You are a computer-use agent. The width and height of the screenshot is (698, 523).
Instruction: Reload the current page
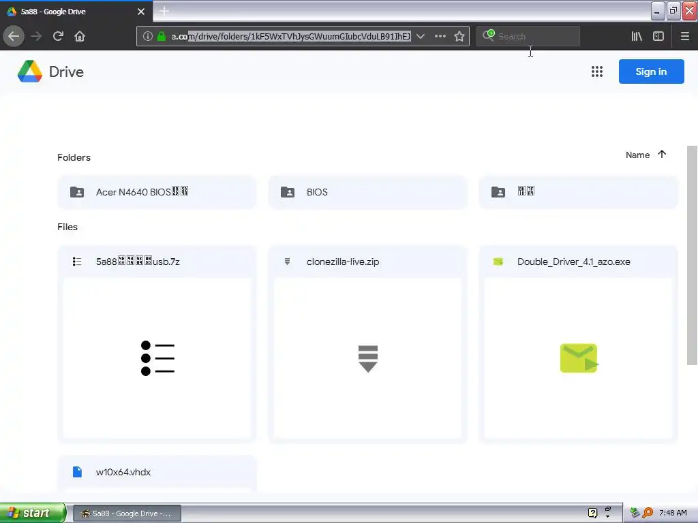click(58, 36)
